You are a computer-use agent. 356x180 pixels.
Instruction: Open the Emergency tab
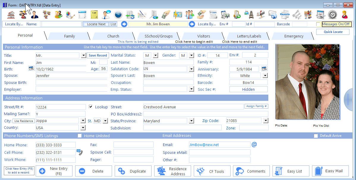pyautogui.click(x=294, y=36)
